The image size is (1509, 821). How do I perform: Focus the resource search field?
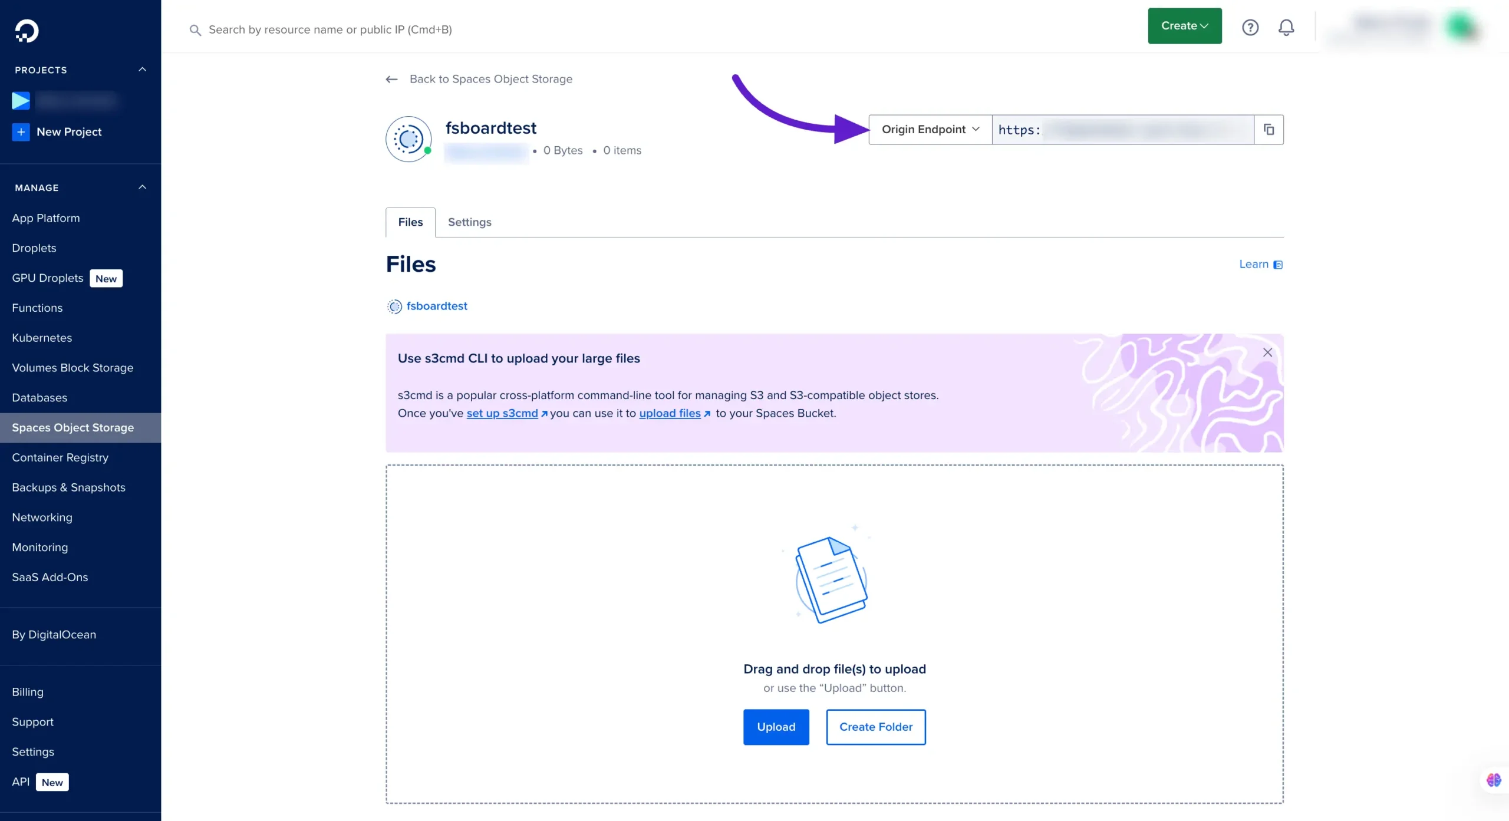[330, 29]
